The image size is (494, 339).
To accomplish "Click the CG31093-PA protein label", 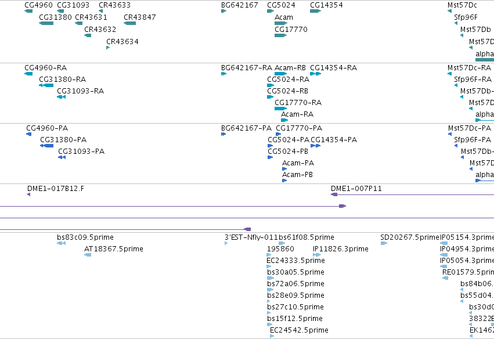I will point(81,152).
